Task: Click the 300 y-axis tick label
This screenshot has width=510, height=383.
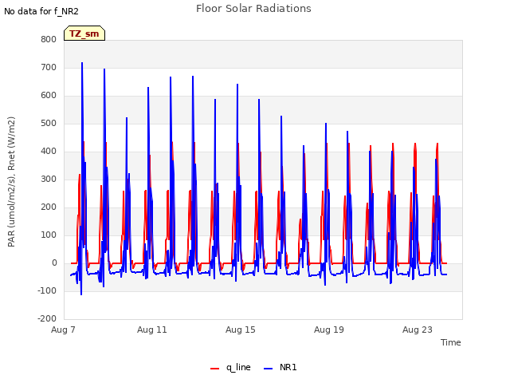Action: pyautogui.click(x=49, y=179)
